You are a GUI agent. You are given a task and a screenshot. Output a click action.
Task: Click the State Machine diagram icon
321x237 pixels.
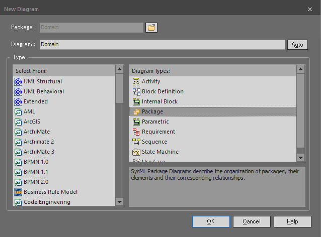coord(136,152)
